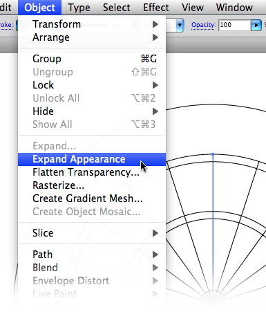The image size is (266, 323).
Task: Open the Window menu
Action: 234,8
